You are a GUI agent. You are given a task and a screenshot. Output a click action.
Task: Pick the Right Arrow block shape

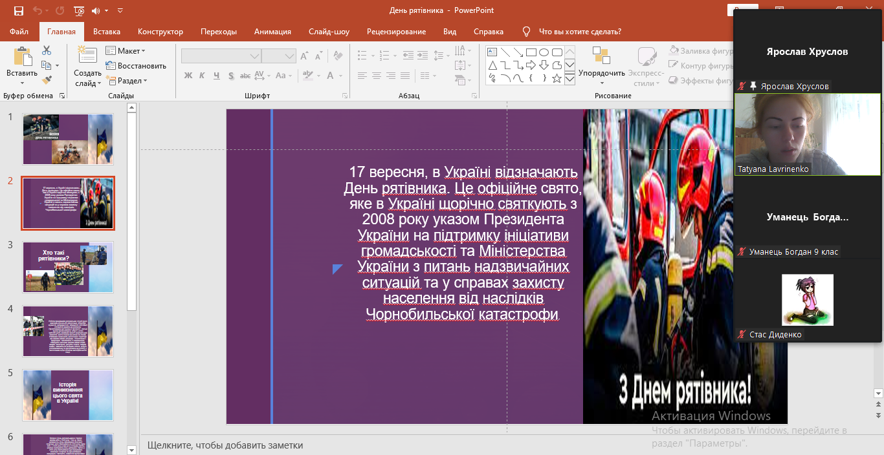pyautogui.click(x=531, y=65)
